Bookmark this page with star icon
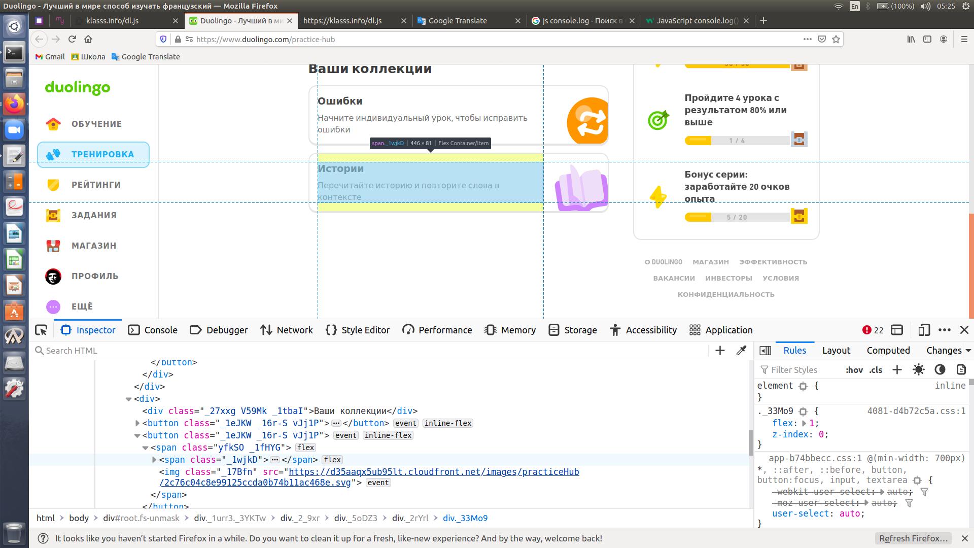The width and height of the screenshot is (974, 548). (x=836, y=39)
